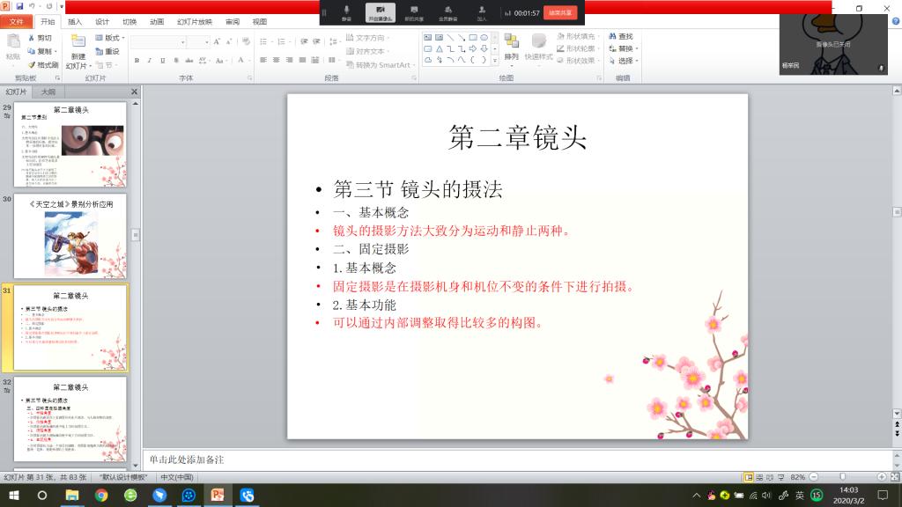Toggle underline formatting
The width and height of the screenshot is (902, 507).
163,61
